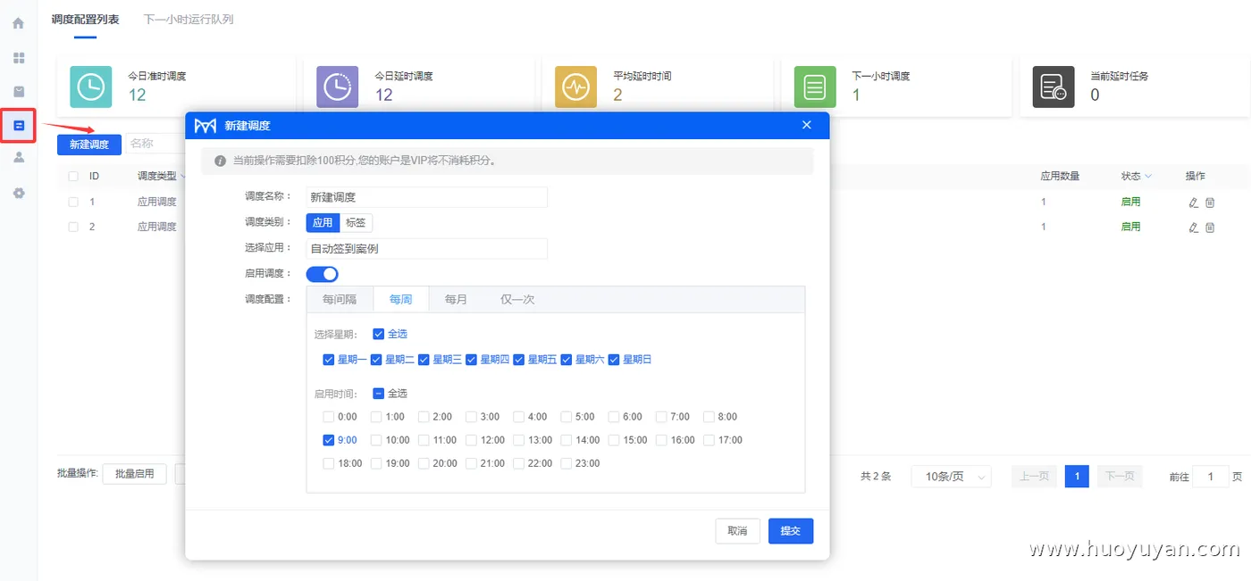The height and width of the screenshot is (581, 1251).
Task: Click the 今日延时调度 purple clock icon
Action: [x=337, y=87]
